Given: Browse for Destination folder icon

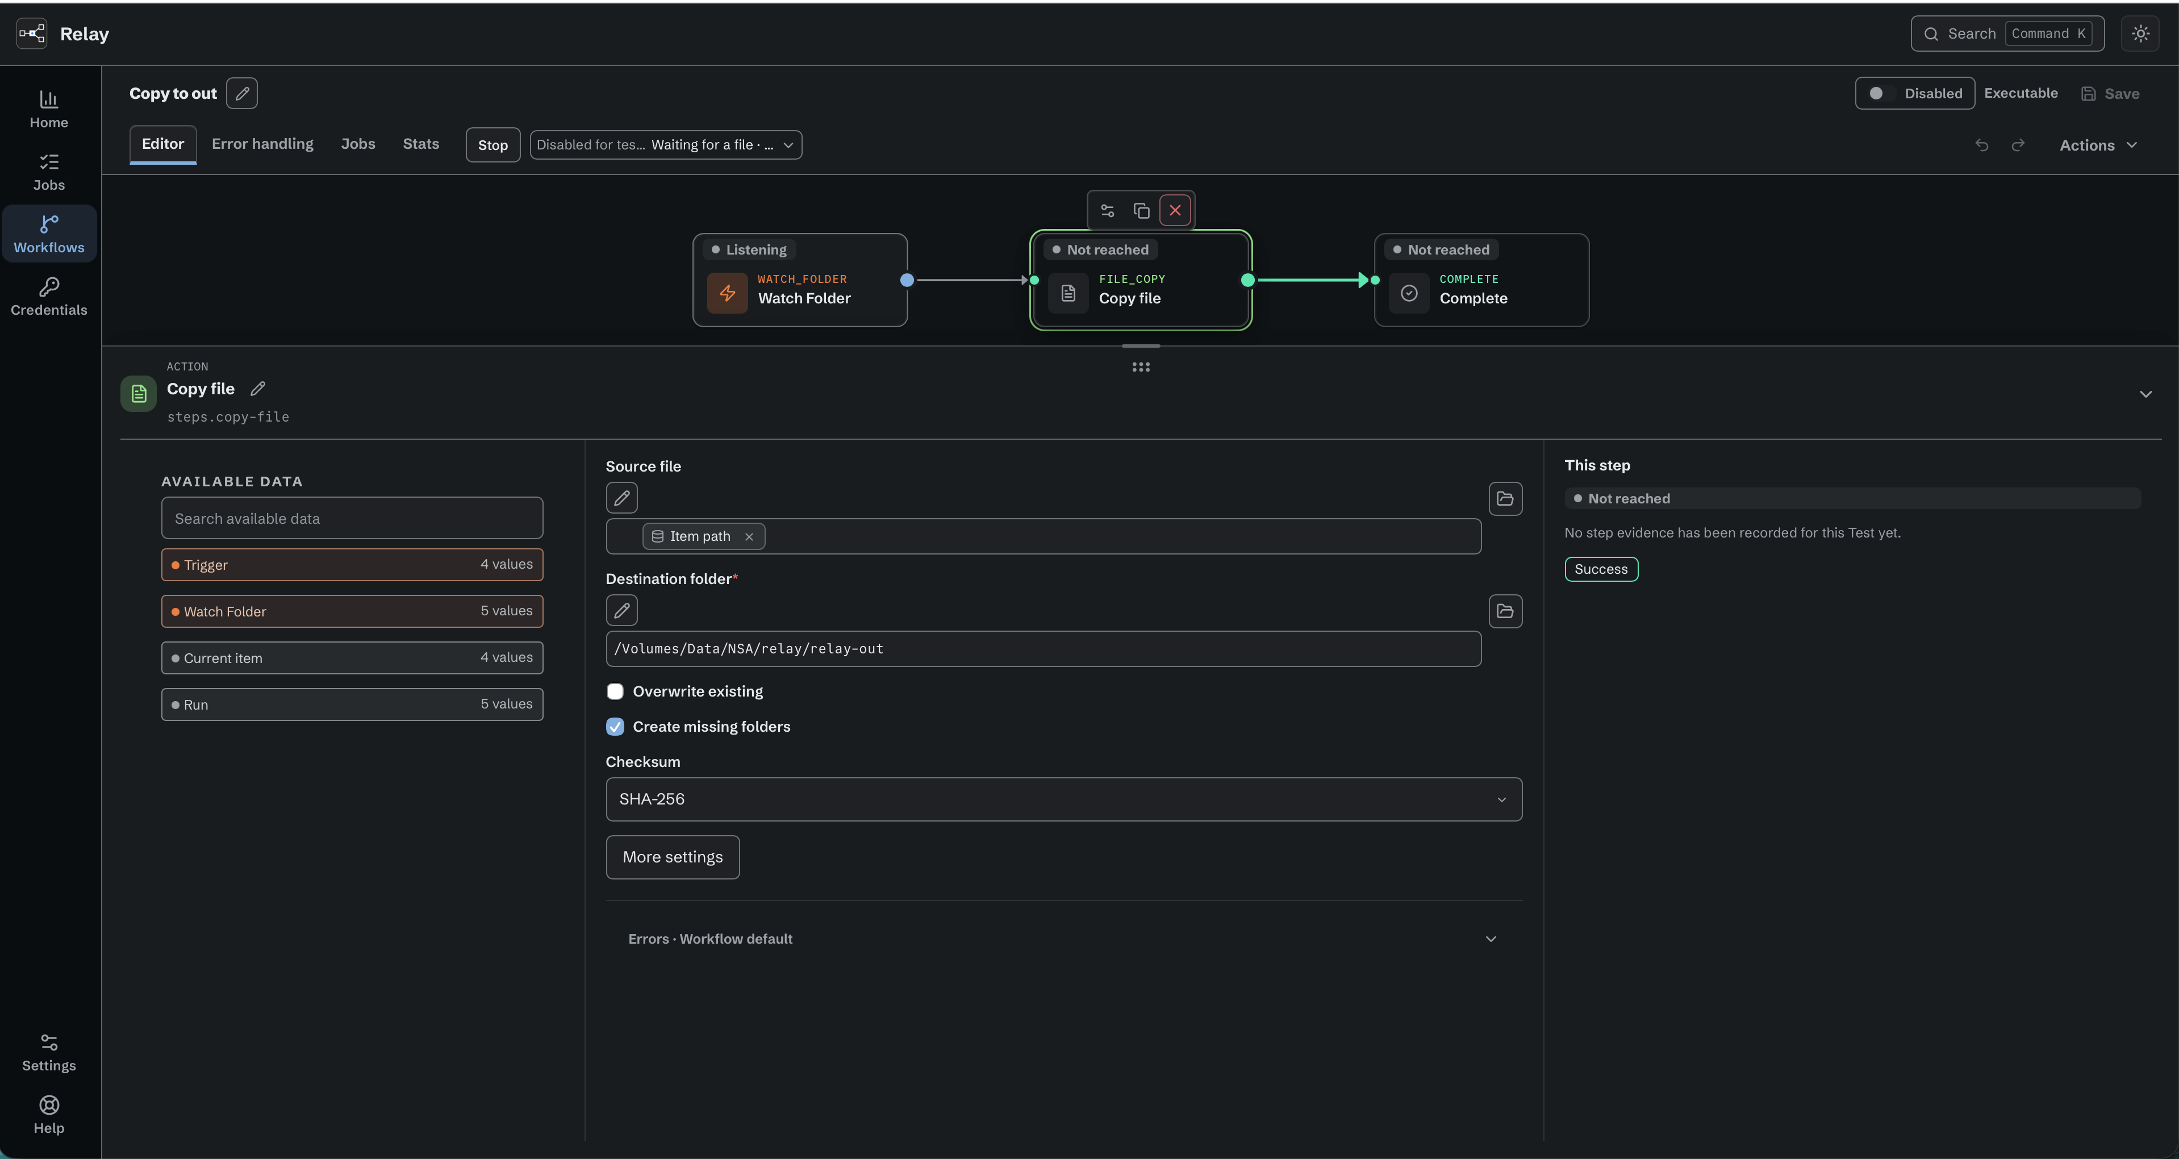Looking at the screenshot, I should click(x=1505, y=611).
